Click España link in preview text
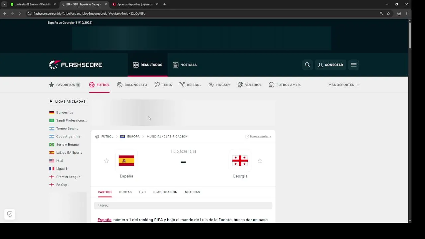 (x=105, y=220)
